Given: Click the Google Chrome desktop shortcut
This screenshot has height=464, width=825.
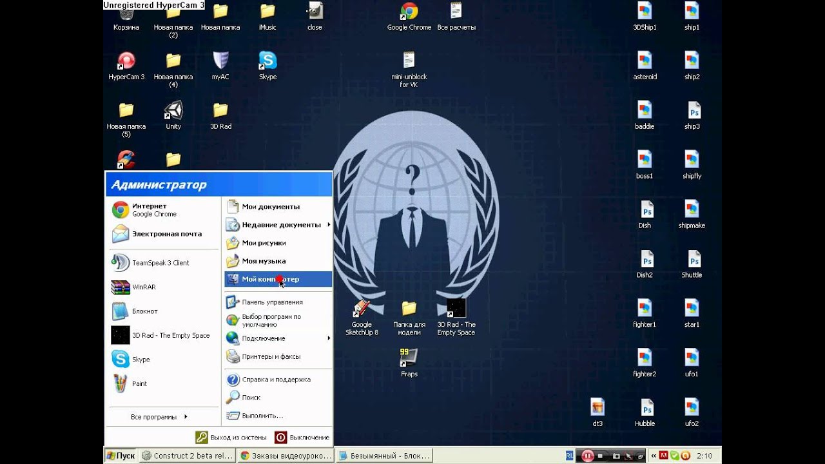Looking at the screenshot, I should pyautogui.click(x=409, y=17).
